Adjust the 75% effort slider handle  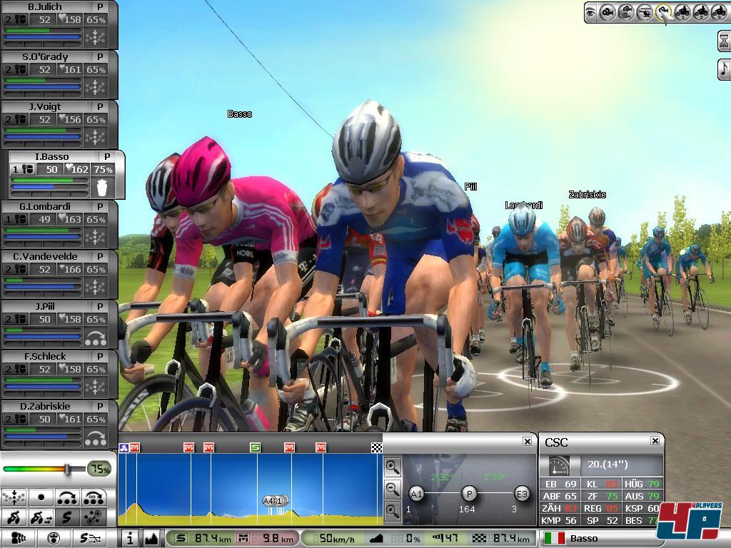click(x=66, y=469)
